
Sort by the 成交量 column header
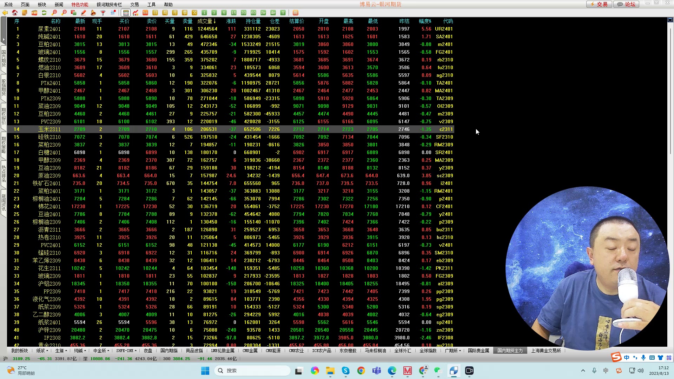coord(206,21)
